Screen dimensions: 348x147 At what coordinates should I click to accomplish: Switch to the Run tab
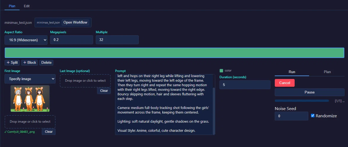pyautogui.click(x=292, y=72)
